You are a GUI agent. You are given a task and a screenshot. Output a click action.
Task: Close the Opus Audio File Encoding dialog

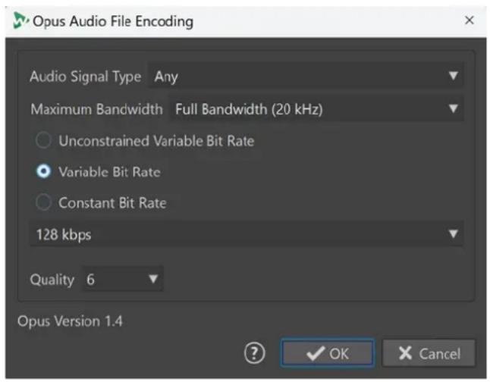[469, 20]
